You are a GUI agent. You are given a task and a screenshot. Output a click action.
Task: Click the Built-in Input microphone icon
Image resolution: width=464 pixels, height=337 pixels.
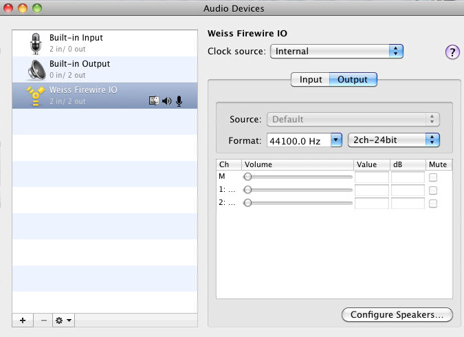tap(36, 43)
